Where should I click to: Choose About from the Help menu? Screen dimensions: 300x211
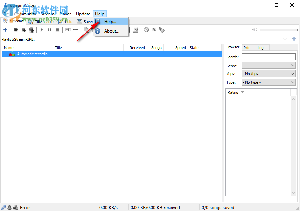tap(111, 31)
